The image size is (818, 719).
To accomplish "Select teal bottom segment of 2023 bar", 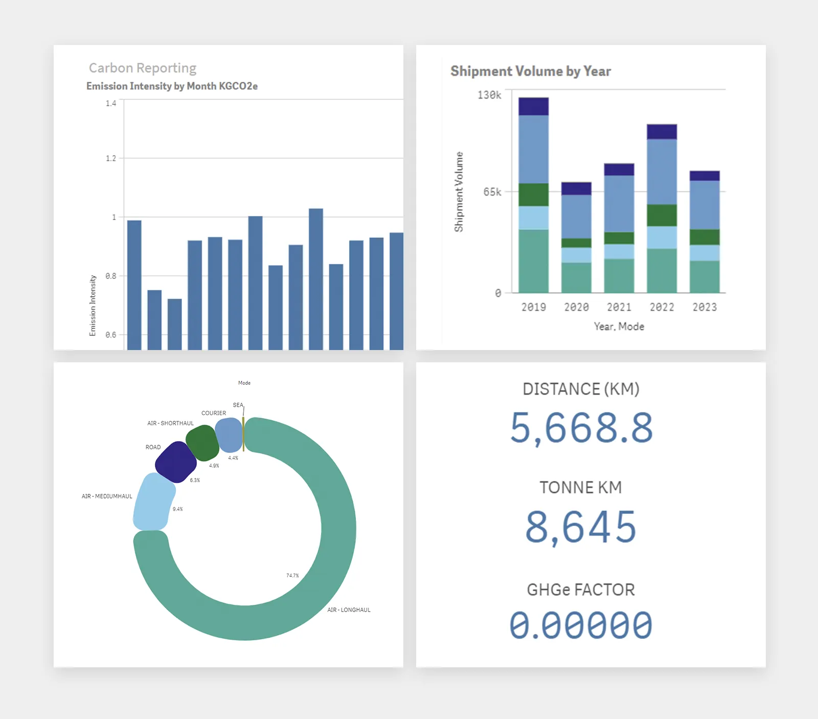I will tap(705, 277).
